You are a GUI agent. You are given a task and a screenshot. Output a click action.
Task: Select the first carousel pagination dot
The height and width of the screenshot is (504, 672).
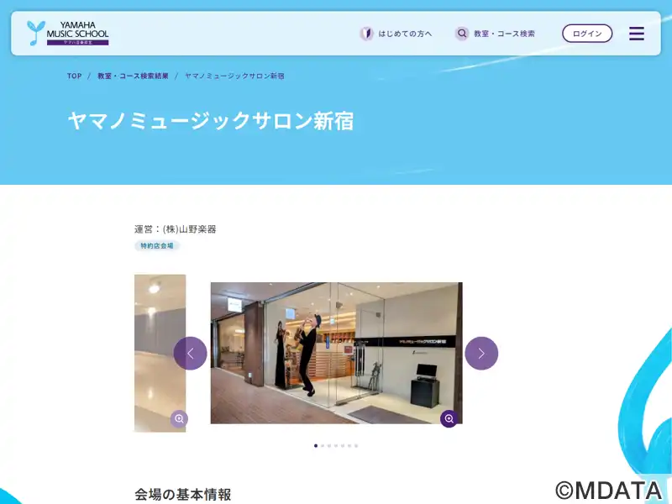point(316,446)
